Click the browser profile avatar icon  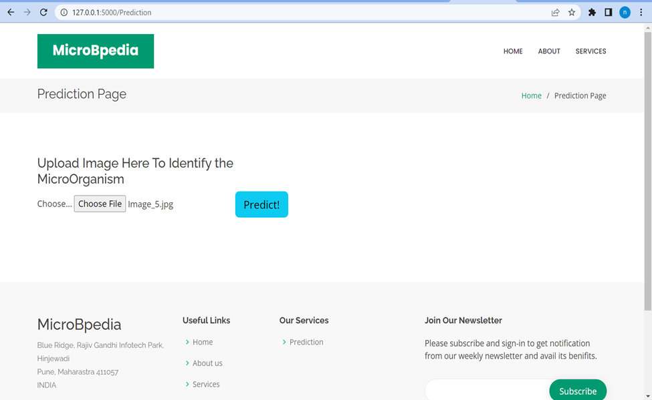point(625,11)
